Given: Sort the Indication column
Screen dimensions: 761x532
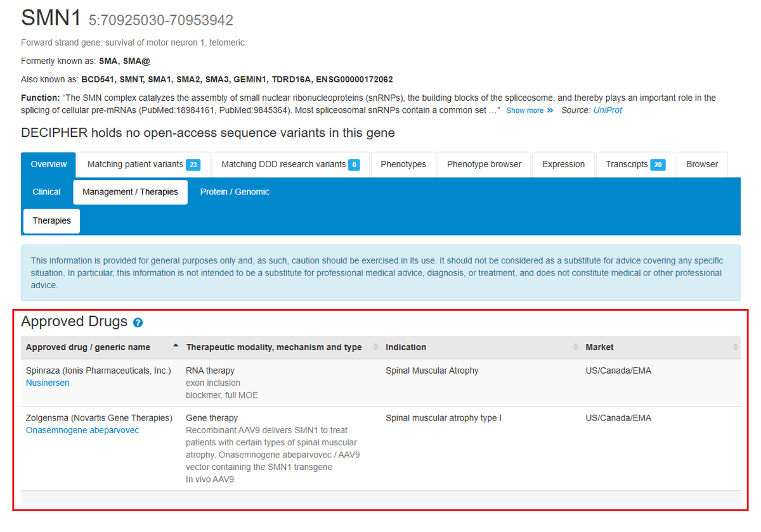Looking at the screenshot, I should [481, 347].
